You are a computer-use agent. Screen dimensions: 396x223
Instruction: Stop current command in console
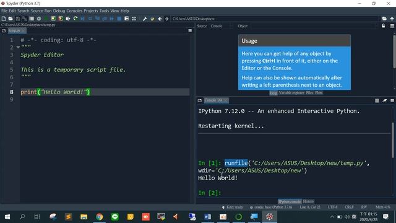[x=377, y=100]
